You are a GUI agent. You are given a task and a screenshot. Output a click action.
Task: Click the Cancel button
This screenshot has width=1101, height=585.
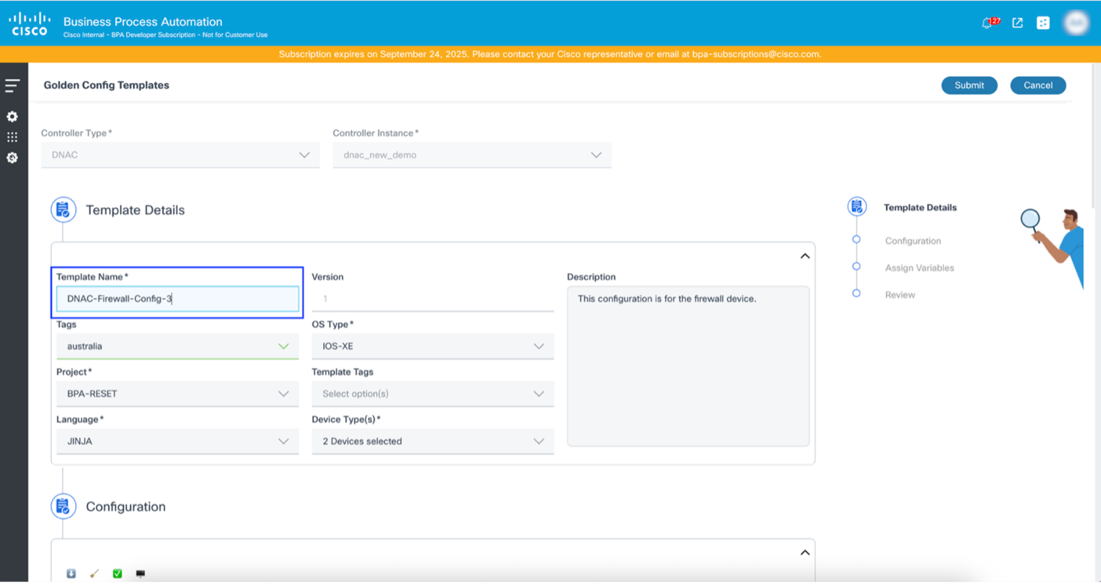pyautogui.click(x=1037, y=85)
